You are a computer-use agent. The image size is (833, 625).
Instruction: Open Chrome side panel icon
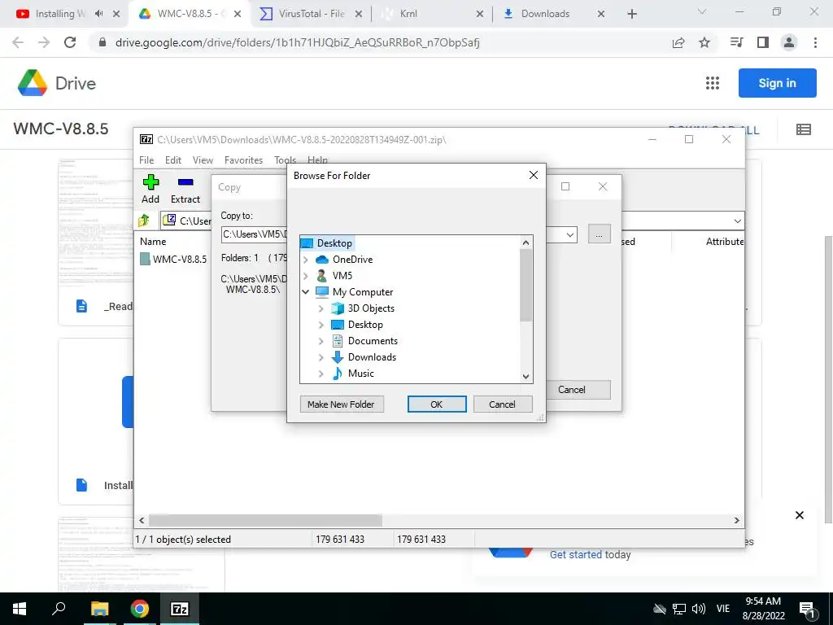[763, 42]
